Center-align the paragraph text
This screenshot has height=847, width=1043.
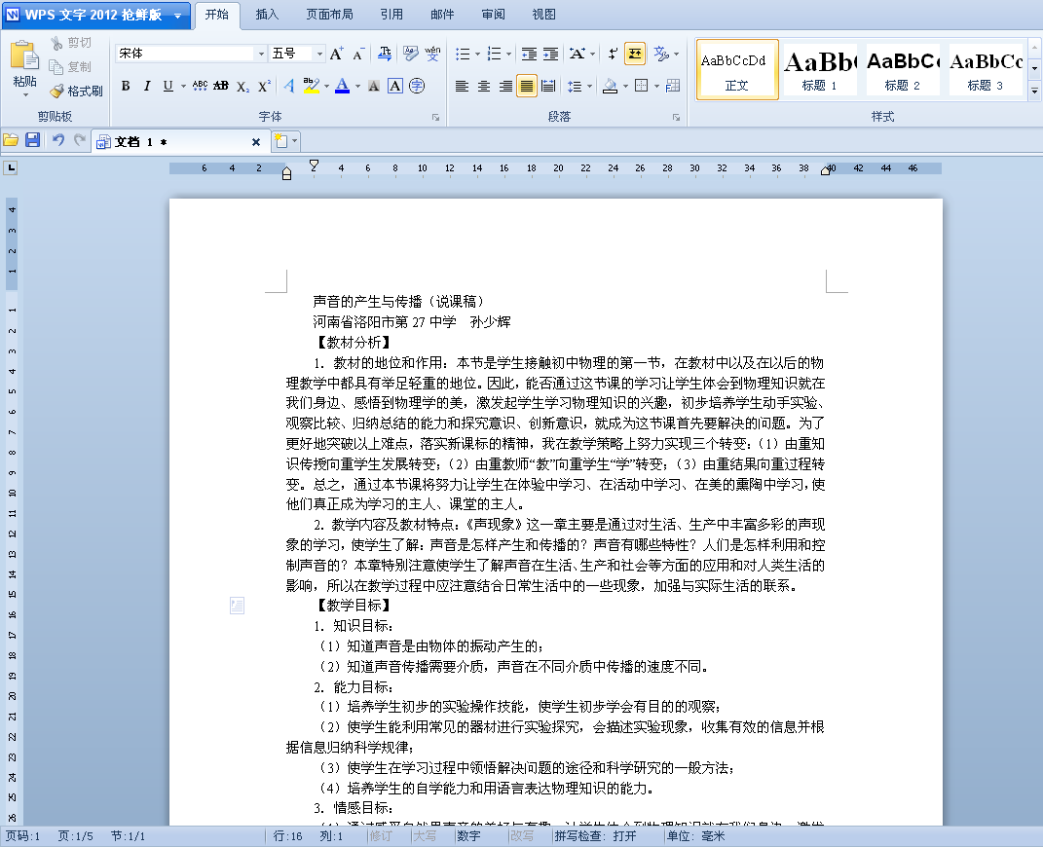484,87
